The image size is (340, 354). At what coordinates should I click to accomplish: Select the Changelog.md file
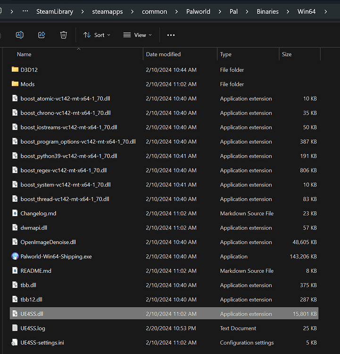click(38, 213)
